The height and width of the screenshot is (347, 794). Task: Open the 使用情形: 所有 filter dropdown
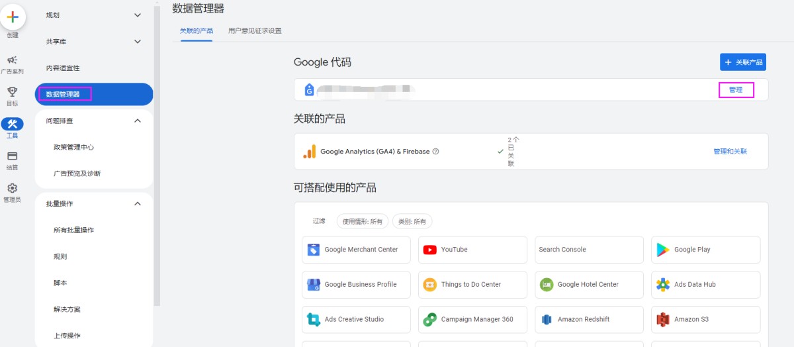[x=363, y=221]
